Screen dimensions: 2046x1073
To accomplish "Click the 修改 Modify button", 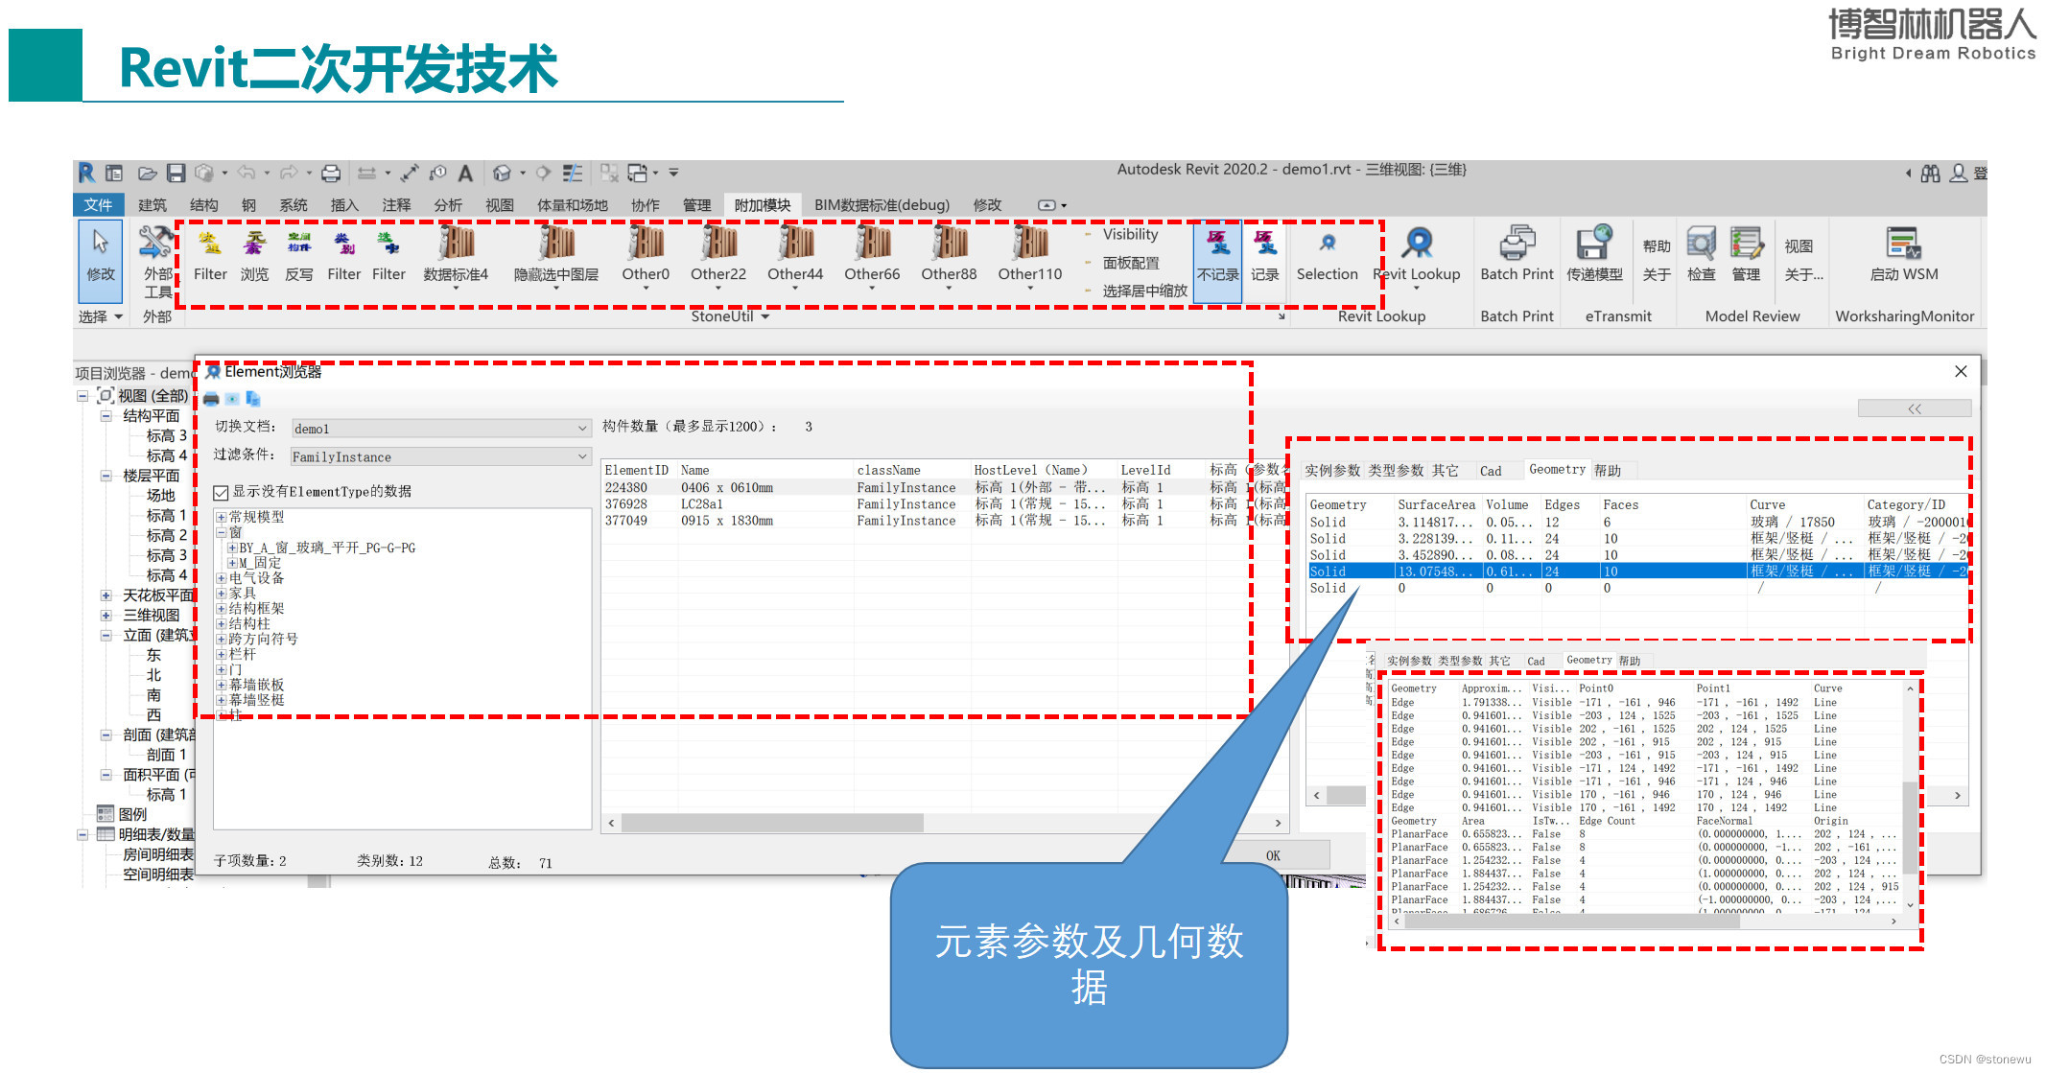I will pos(100,262).
